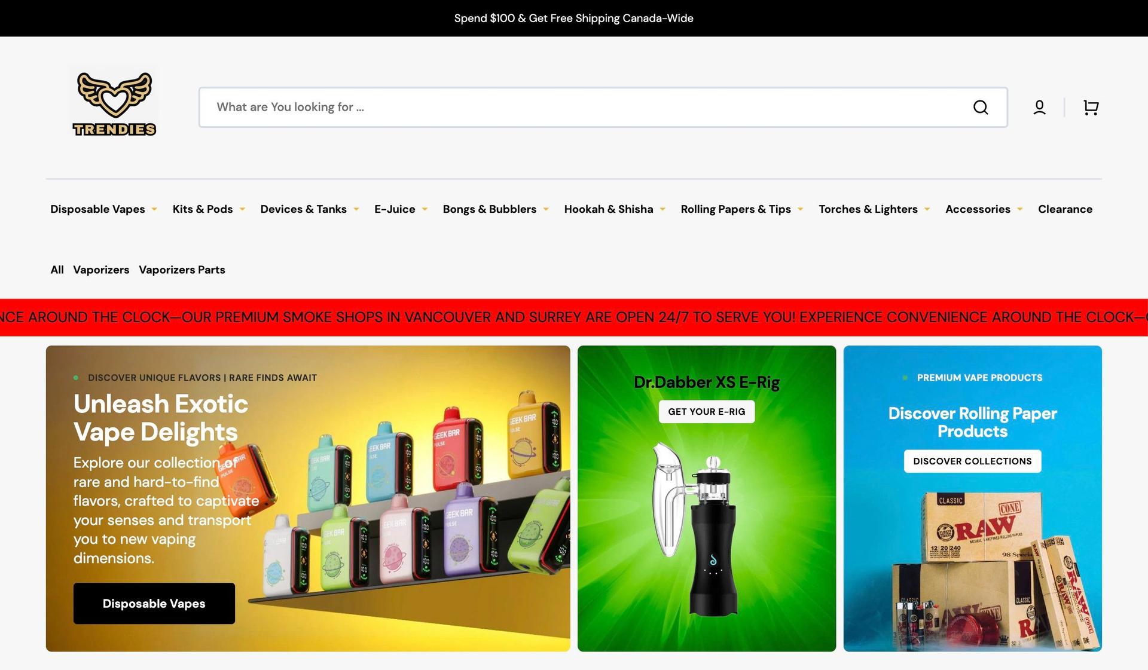Expand the Rolling Papers & Tips dropdown arrow
The height and width of the screenshot is (670, 1148).
(800, 209)
